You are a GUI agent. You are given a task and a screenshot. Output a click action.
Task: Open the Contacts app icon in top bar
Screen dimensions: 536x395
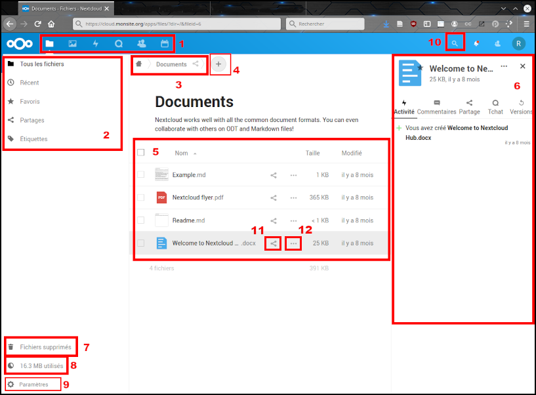(x=142, y=44)
